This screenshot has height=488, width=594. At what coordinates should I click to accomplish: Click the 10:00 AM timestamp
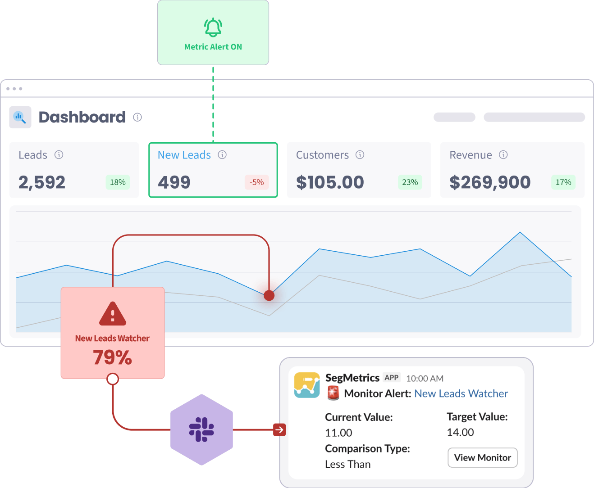pyautogui.click(x=425, y=379)
